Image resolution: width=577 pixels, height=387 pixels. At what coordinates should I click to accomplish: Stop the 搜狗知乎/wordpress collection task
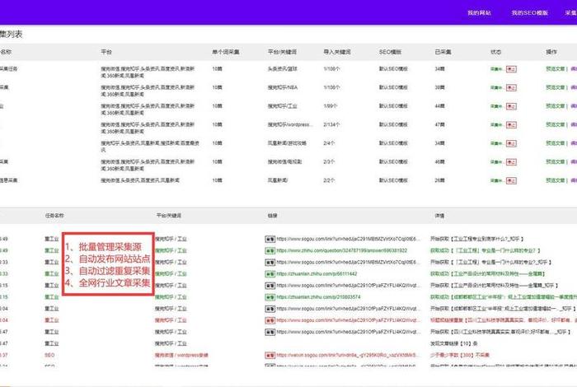[511, 125]
